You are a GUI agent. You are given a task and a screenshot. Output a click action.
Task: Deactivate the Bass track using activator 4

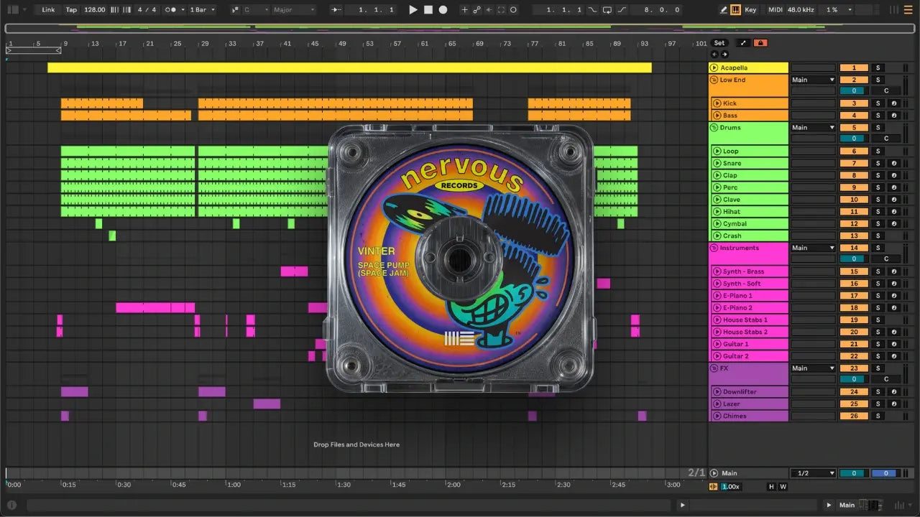[x=854, y=116]
